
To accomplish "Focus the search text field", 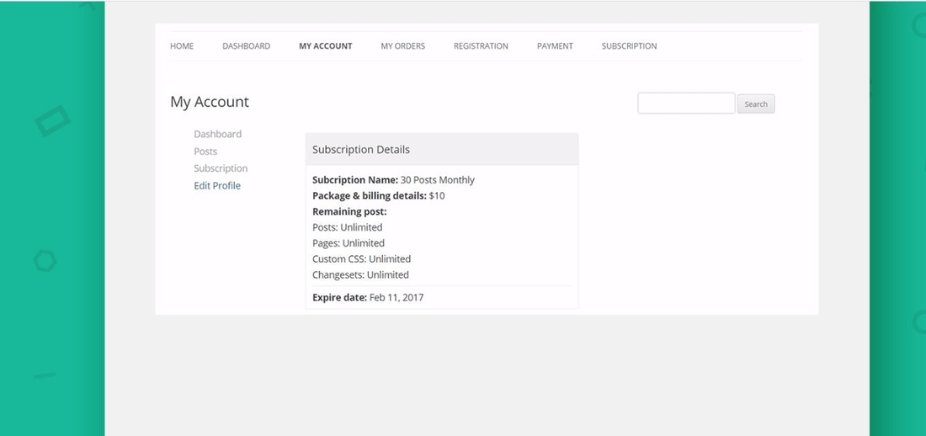I will click(x=686, y=104).
